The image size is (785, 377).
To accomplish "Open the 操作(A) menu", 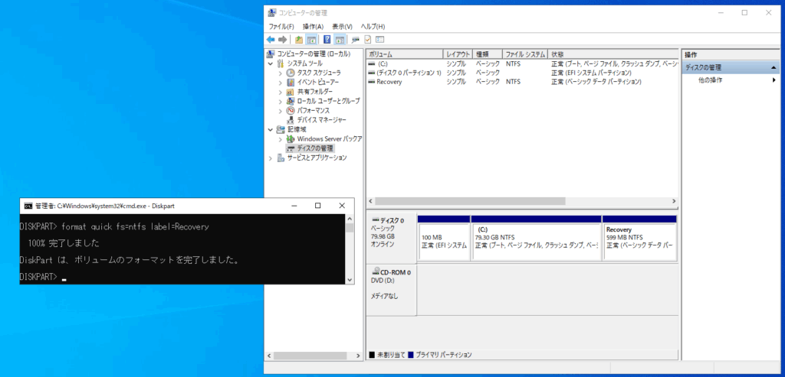I will click(x=313, y=26).
